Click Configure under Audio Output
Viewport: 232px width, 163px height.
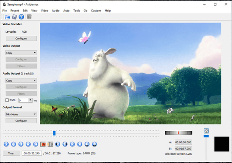click(x=21, y=87)
